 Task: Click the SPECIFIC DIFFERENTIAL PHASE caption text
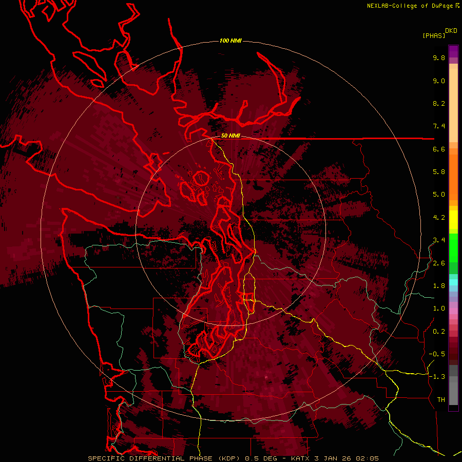150,458
